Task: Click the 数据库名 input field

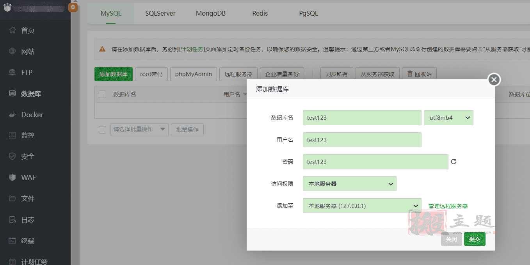Action: (362, 118)
